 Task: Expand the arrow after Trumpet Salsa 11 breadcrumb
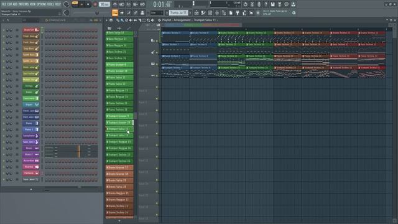pyautogui.click(x=218, y=20)
